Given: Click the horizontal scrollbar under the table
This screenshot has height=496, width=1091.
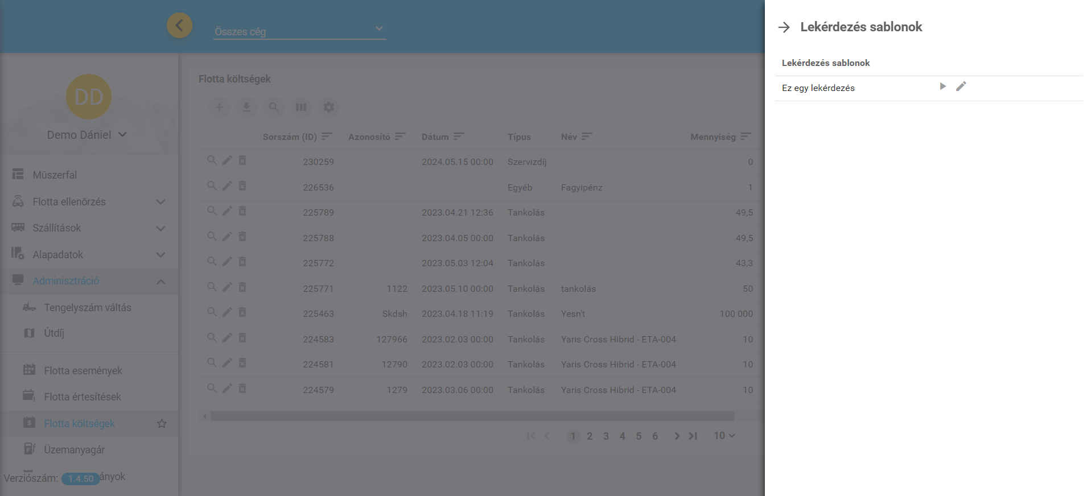Looking at the screenshot, I should pos(471,416).
